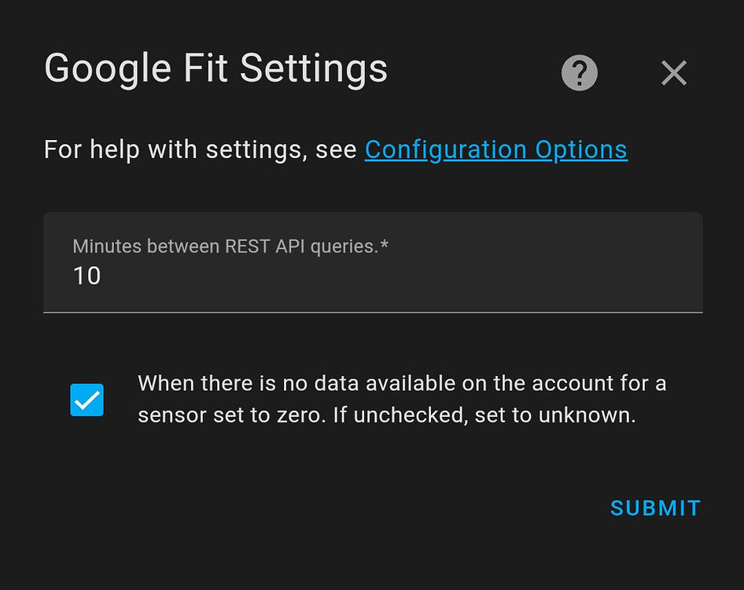Click the minutes between REST API queries field
Screen dimensions: 744x590
pos(373,275)
